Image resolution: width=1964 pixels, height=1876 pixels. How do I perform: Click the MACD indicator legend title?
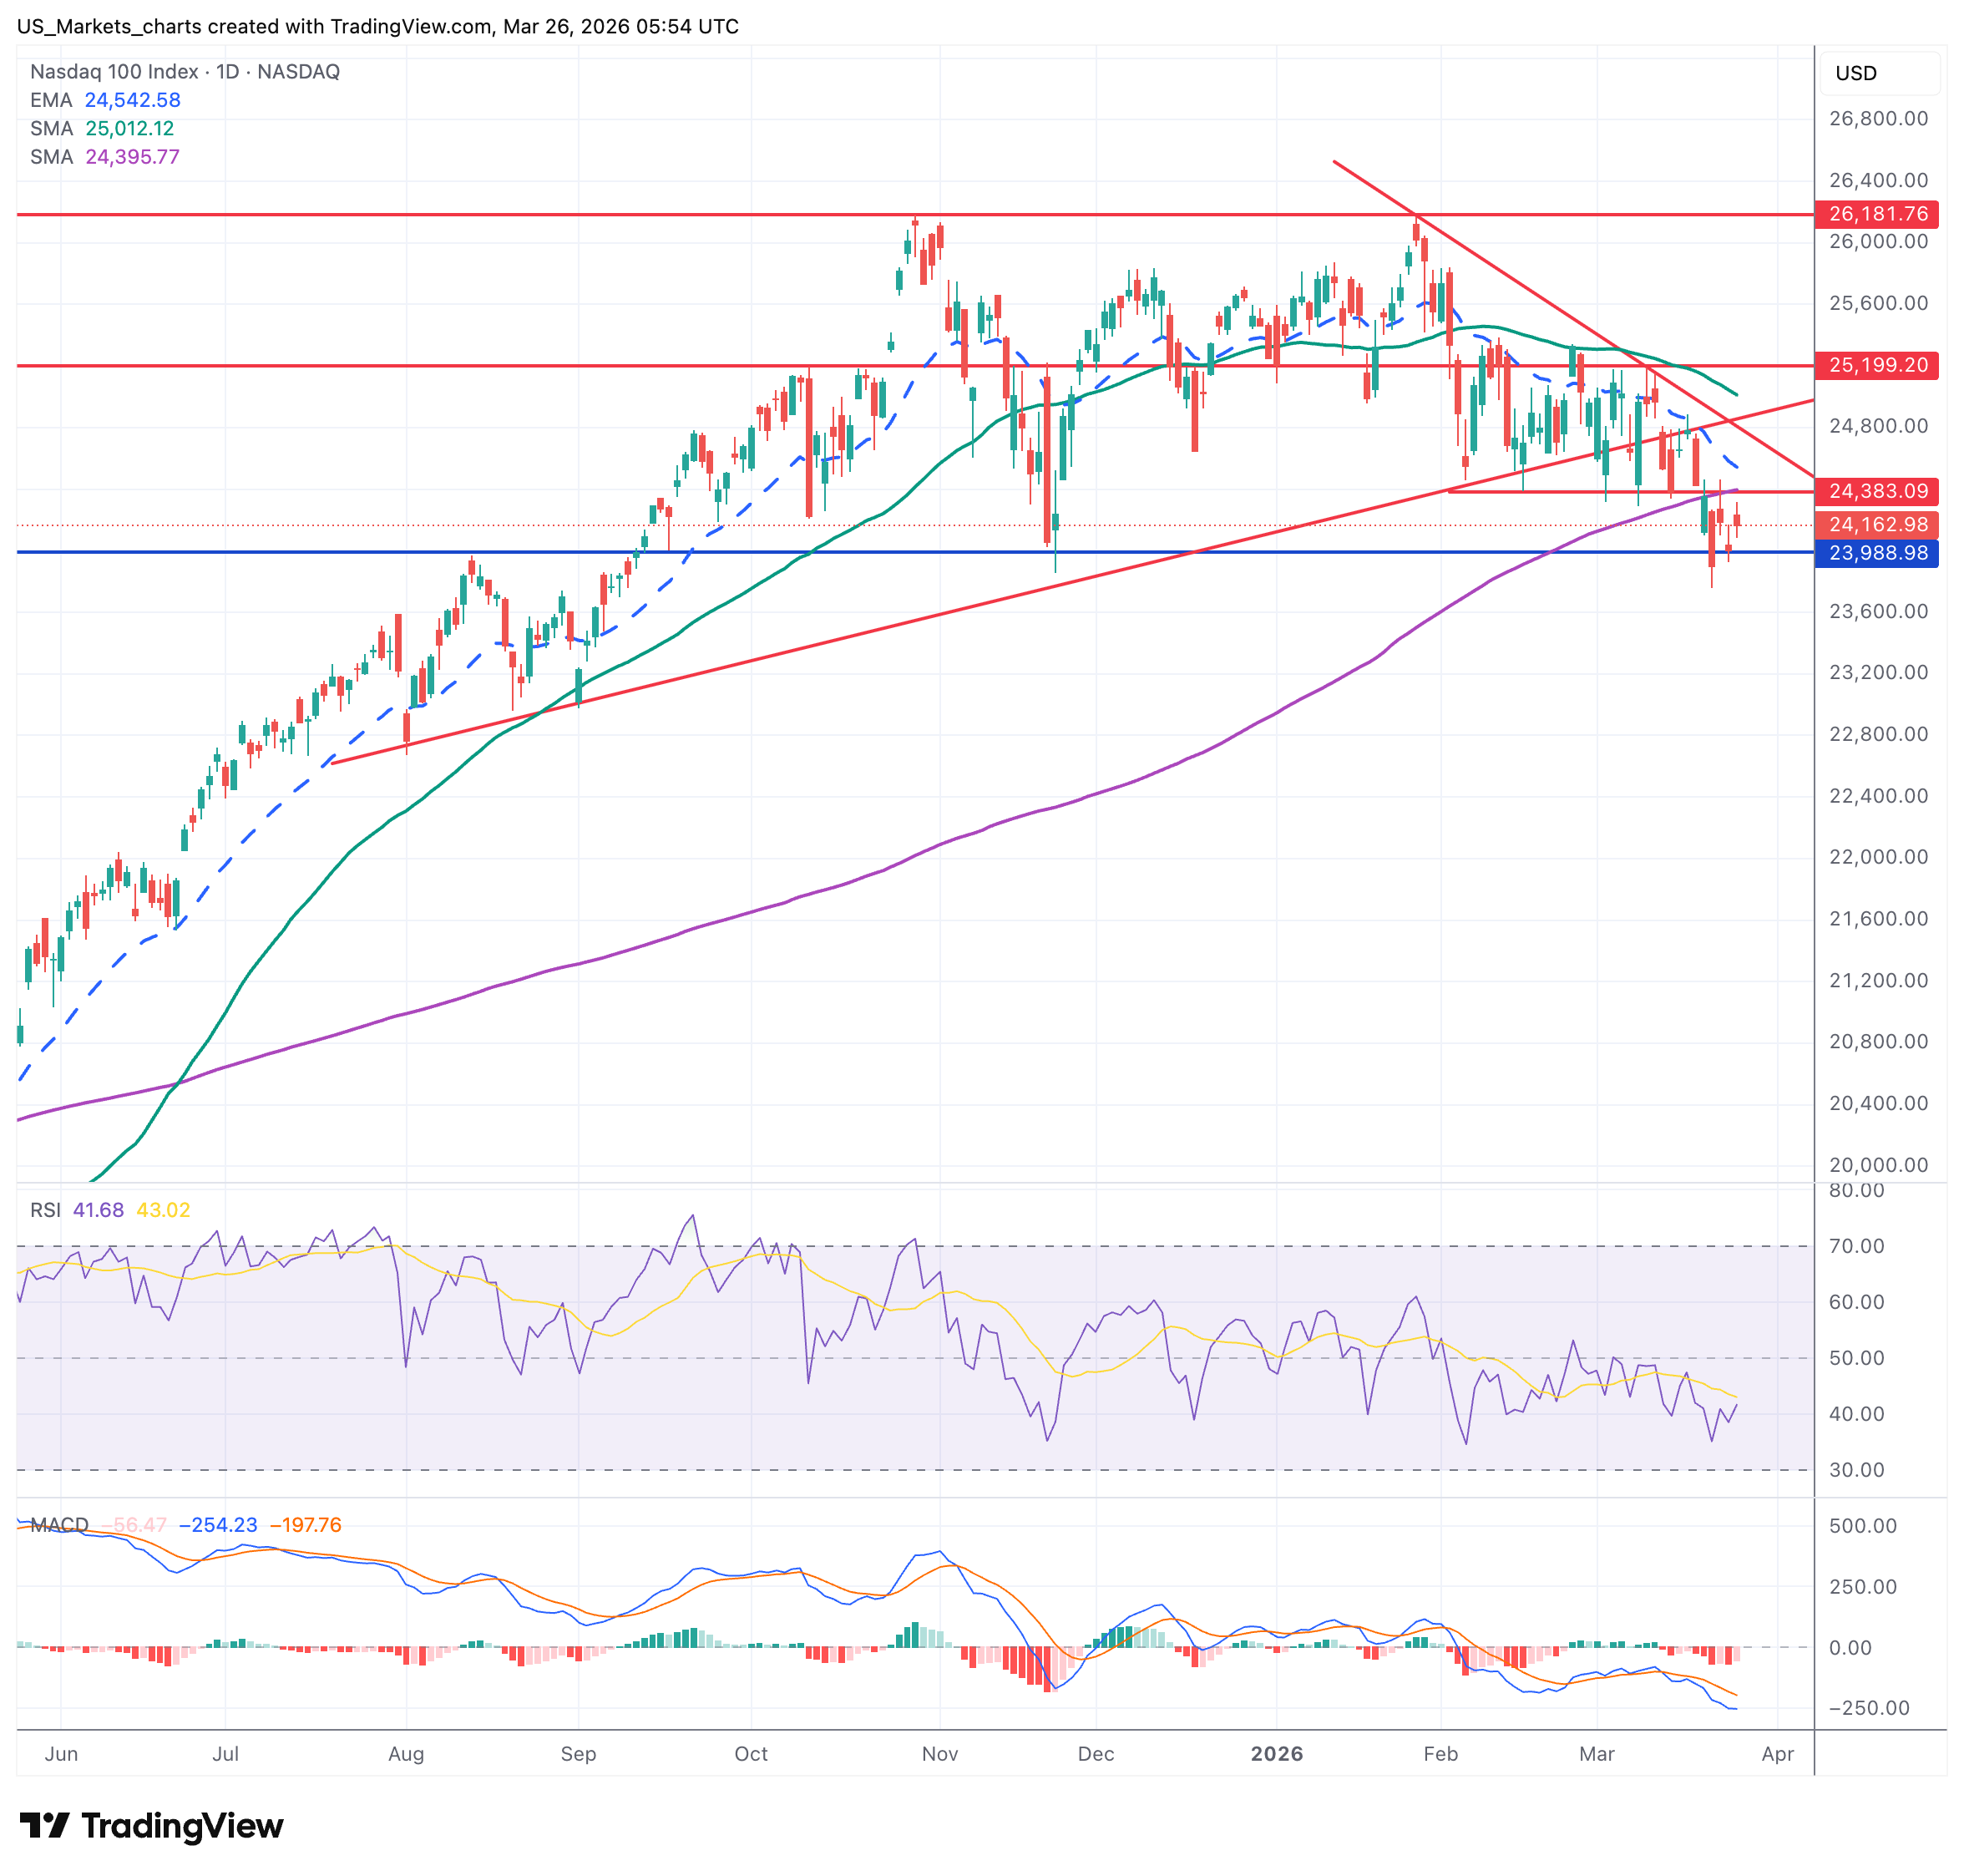click(59, 1525)
